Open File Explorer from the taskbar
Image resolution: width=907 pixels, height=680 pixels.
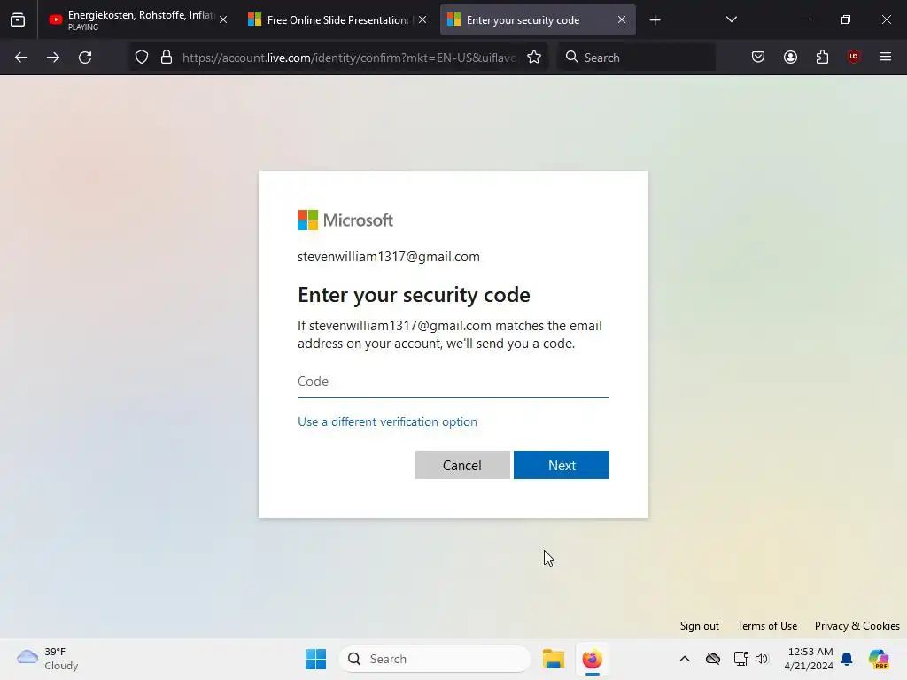click(553, 659)
